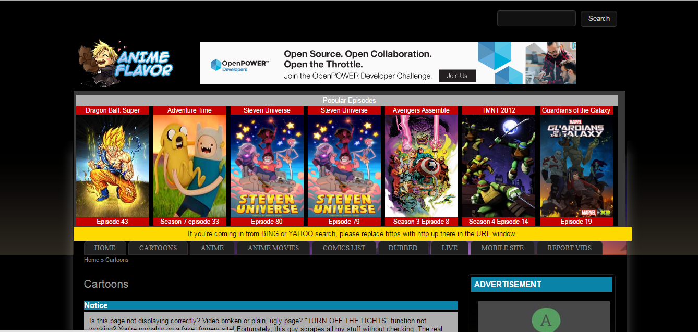Click Steven Universe title above Episode 80
This screenshot has height=332, width=698.
click(267, 110)
